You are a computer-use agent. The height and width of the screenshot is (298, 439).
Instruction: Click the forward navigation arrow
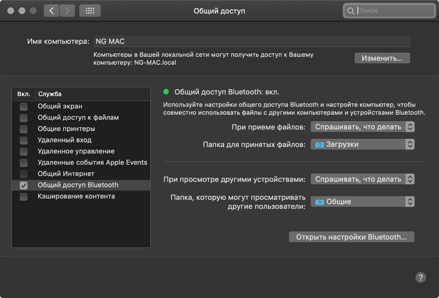(66, 11)
